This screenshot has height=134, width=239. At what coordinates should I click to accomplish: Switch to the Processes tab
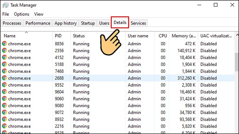tap(12, 23)
